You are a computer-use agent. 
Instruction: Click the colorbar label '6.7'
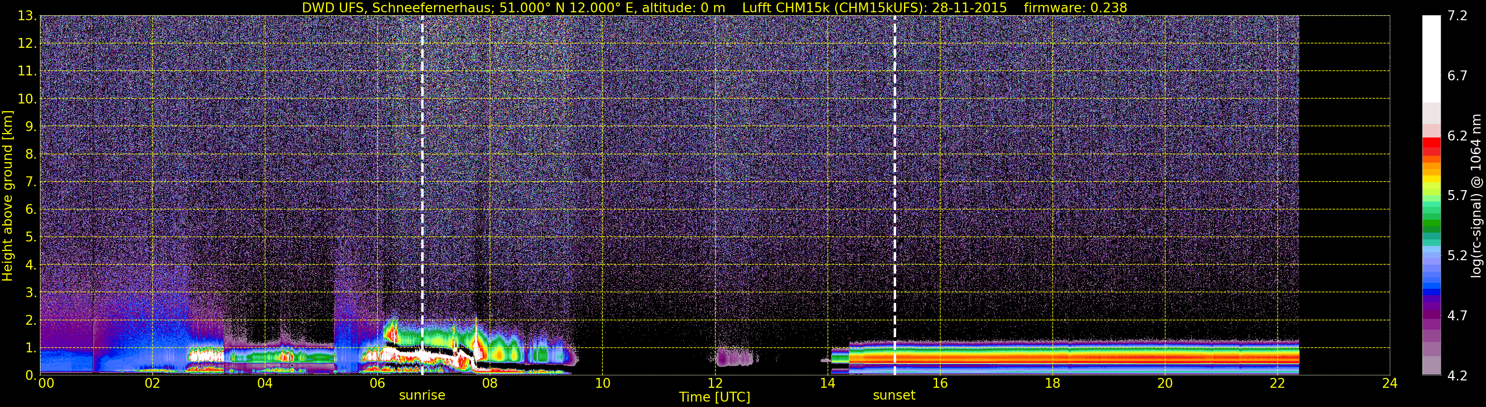tap(1457, 76)
